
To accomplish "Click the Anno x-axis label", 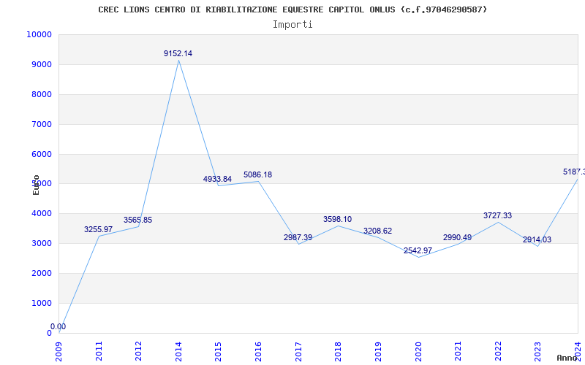I will pyautogui.click(x=567, y=358).
